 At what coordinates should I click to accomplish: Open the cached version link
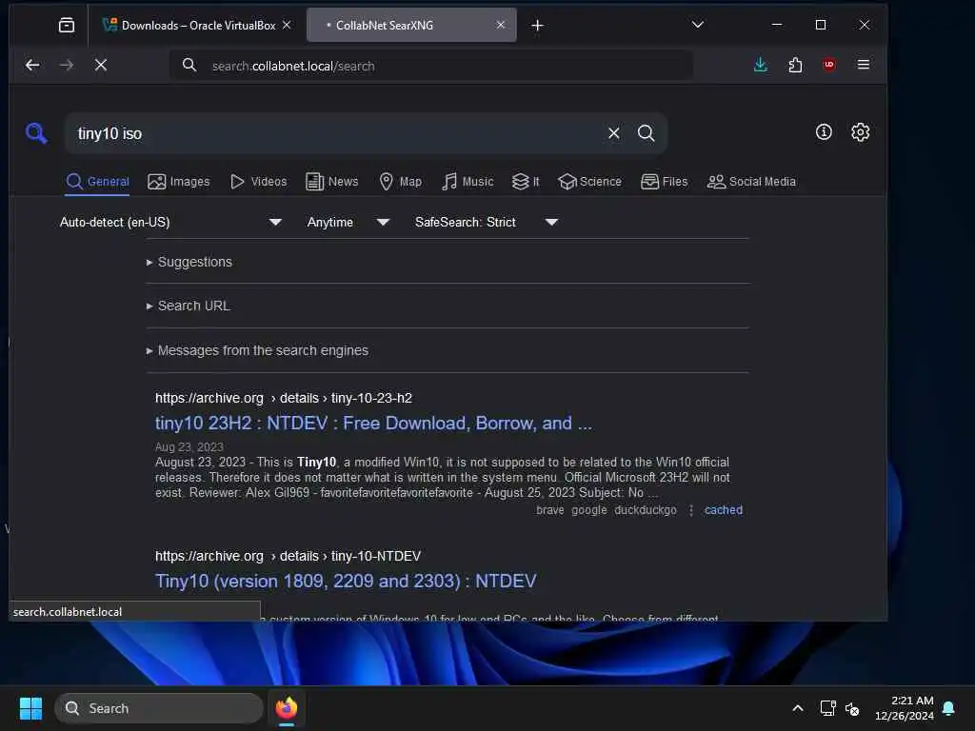pyautogui.click(x=724, y=510)
